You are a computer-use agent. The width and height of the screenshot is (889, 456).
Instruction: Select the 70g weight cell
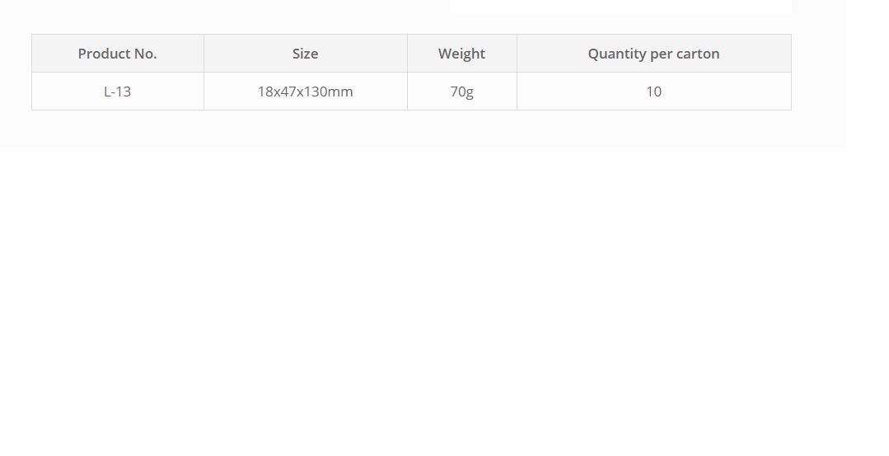(461, 92)
